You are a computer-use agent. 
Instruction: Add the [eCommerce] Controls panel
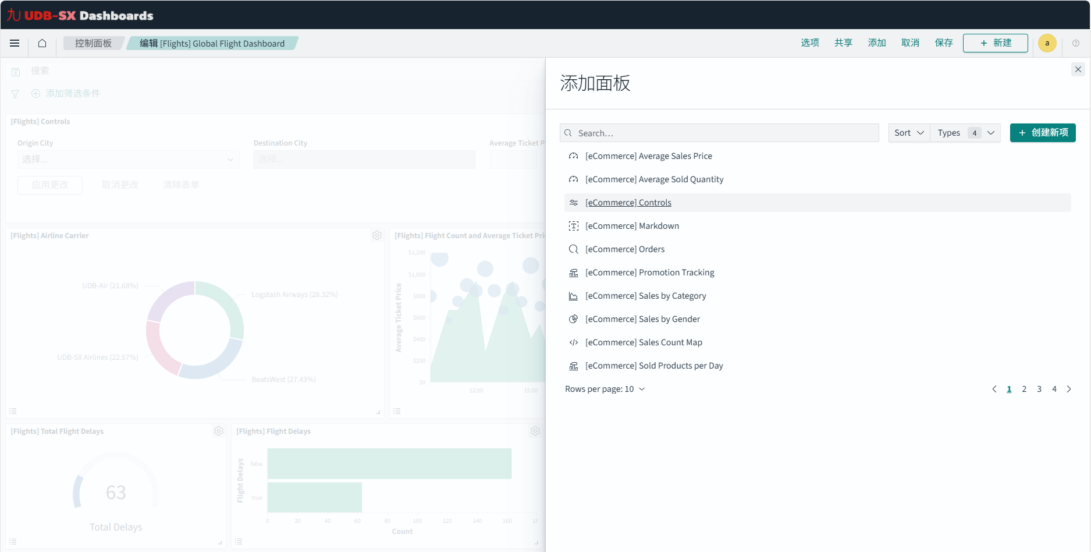click(628, 203)
